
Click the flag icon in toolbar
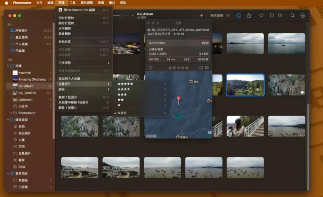point(272,16)
